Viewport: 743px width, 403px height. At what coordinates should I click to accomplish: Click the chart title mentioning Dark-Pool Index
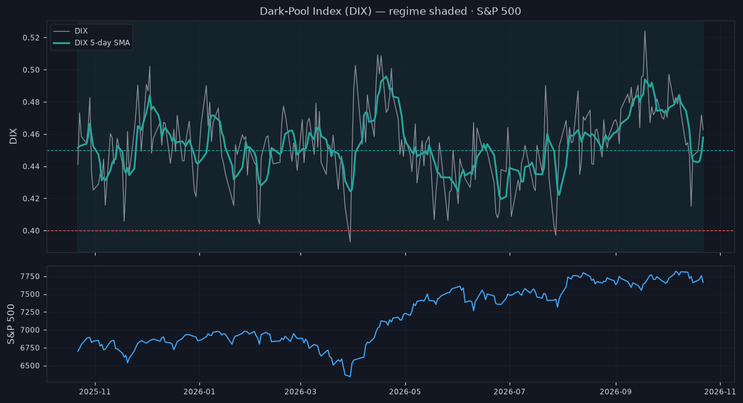pyautogui.click(x=390, y=11)
